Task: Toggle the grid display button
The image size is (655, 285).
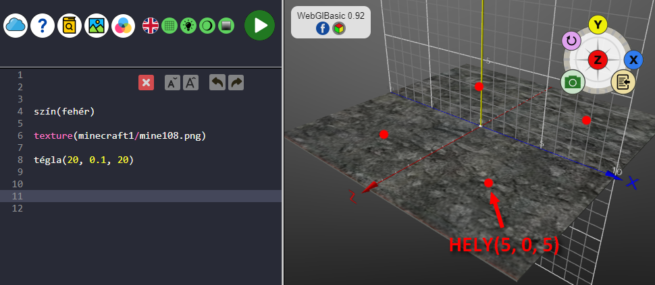Action: (169, 26)
